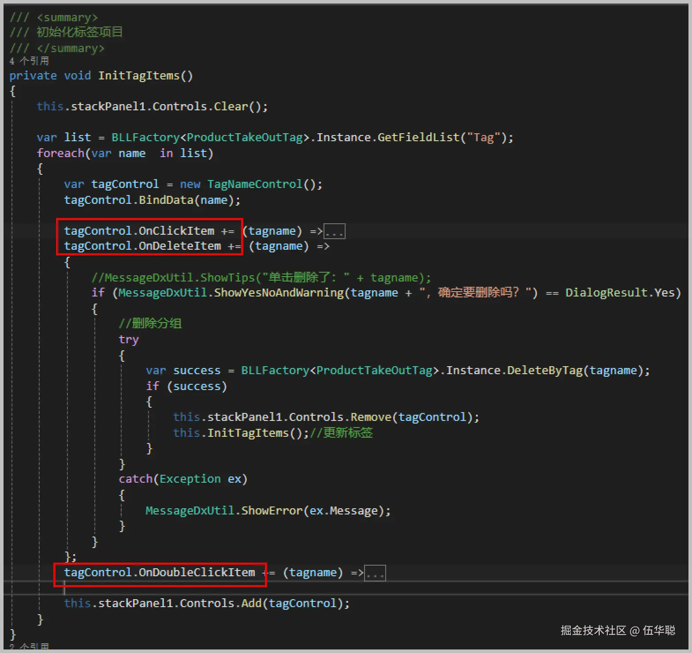Image resolution: width=692 pixels, height=653 pixels.
Task: Select the GetFieldList method call
Action: [419, 138]
